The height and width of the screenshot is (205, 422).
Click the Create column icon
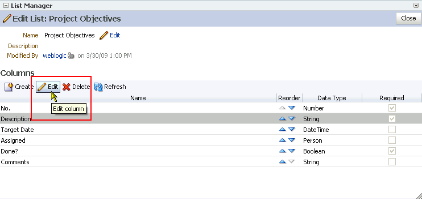pyautogui.click(x=9, y=87)
